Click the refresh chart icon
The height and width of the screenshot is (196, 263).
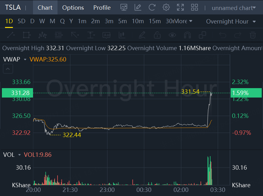152,7
